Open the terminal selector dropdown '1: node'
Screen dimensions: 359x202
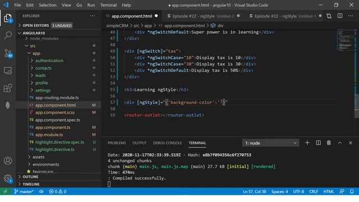[x=270, y=143]
